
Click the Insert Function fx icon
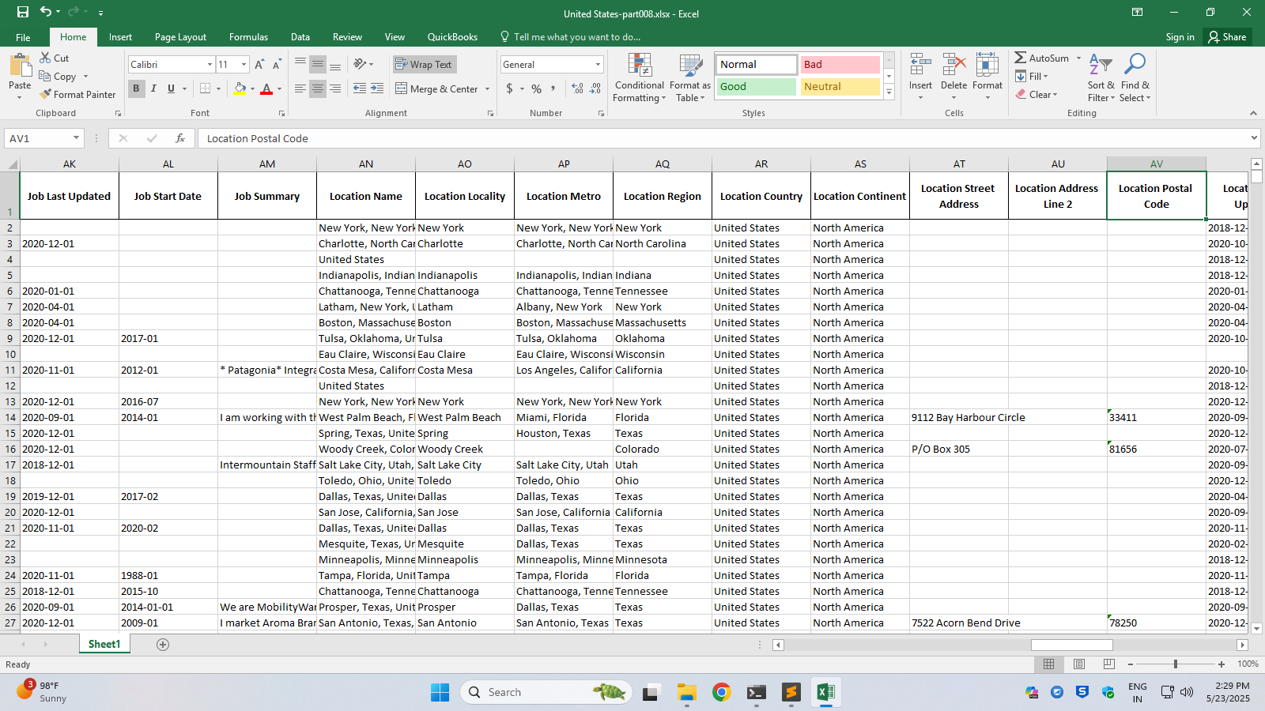point(180,138)
